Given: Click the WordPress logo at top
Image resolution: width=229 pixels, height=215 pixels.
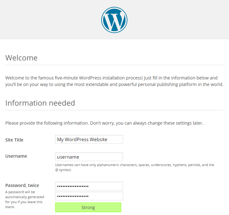Looking at the screenshot, I should [114, 20].
